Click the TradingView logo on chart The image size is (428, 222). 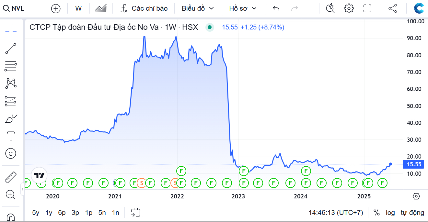click(x=39, y=176)
